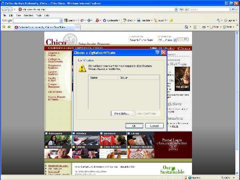Click the browser Forward arrow button
The height and width of the screenshot is (180, 240).
tap(10, 9)
